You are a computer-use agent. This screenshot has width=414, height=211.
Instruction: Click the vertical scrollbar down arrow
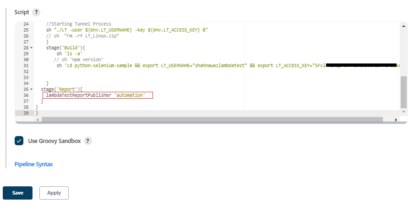pos(403,112)
